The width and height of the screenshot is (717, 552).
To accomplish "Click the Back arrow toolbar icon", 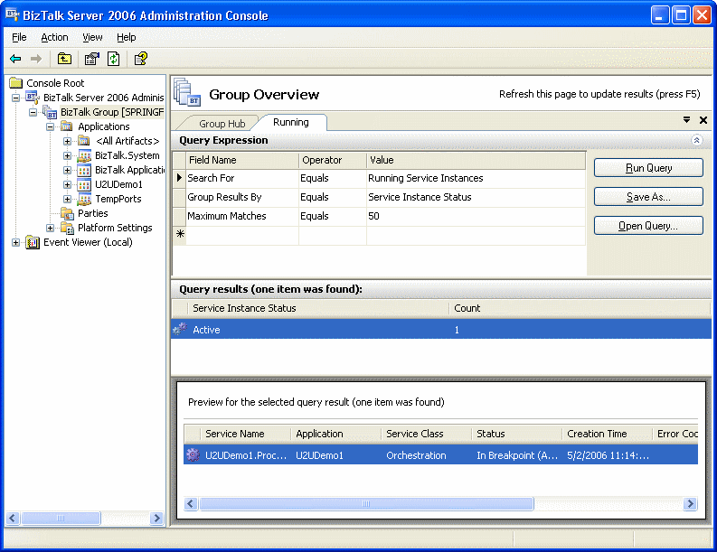I will (15, 59).
